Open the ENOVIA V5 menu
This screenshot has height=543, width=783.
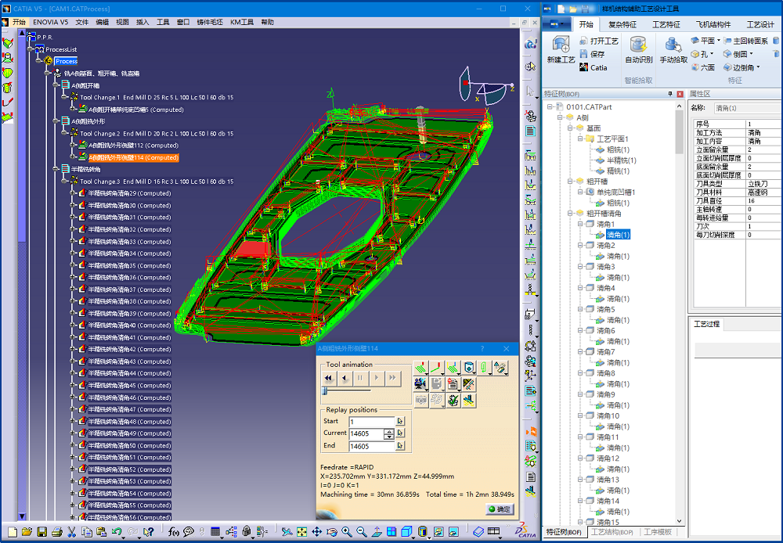click(x=50, y=22)
